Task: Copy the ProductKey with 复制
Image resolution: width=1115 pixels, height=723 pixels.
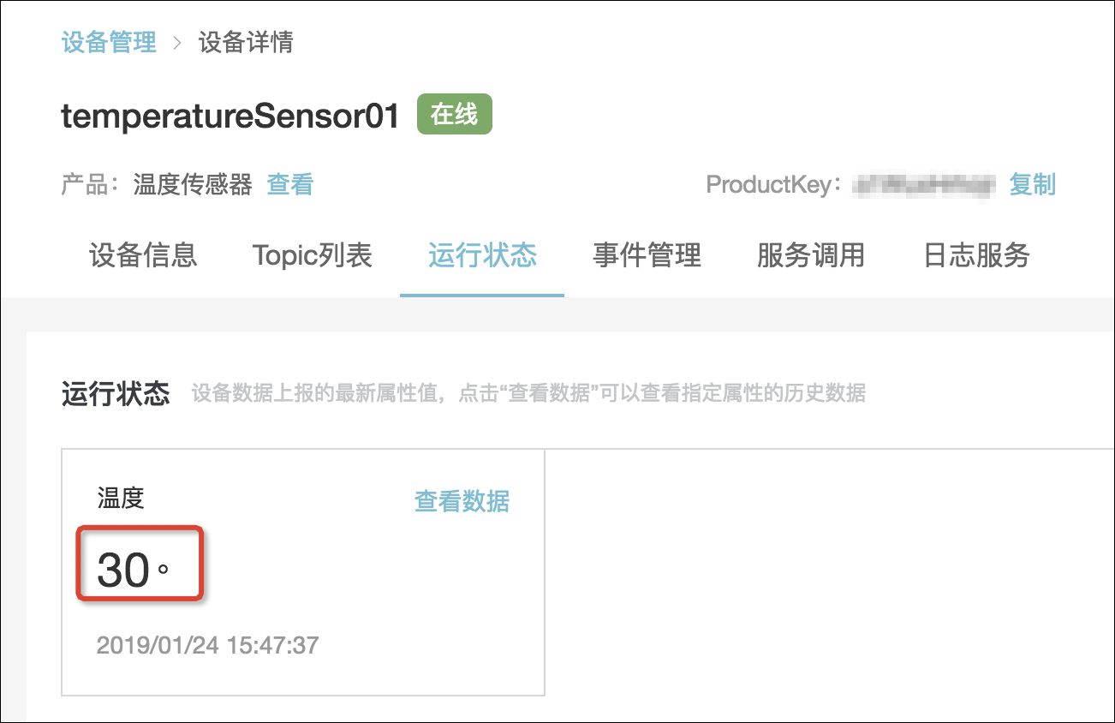Action: [x=1032, y=184]
